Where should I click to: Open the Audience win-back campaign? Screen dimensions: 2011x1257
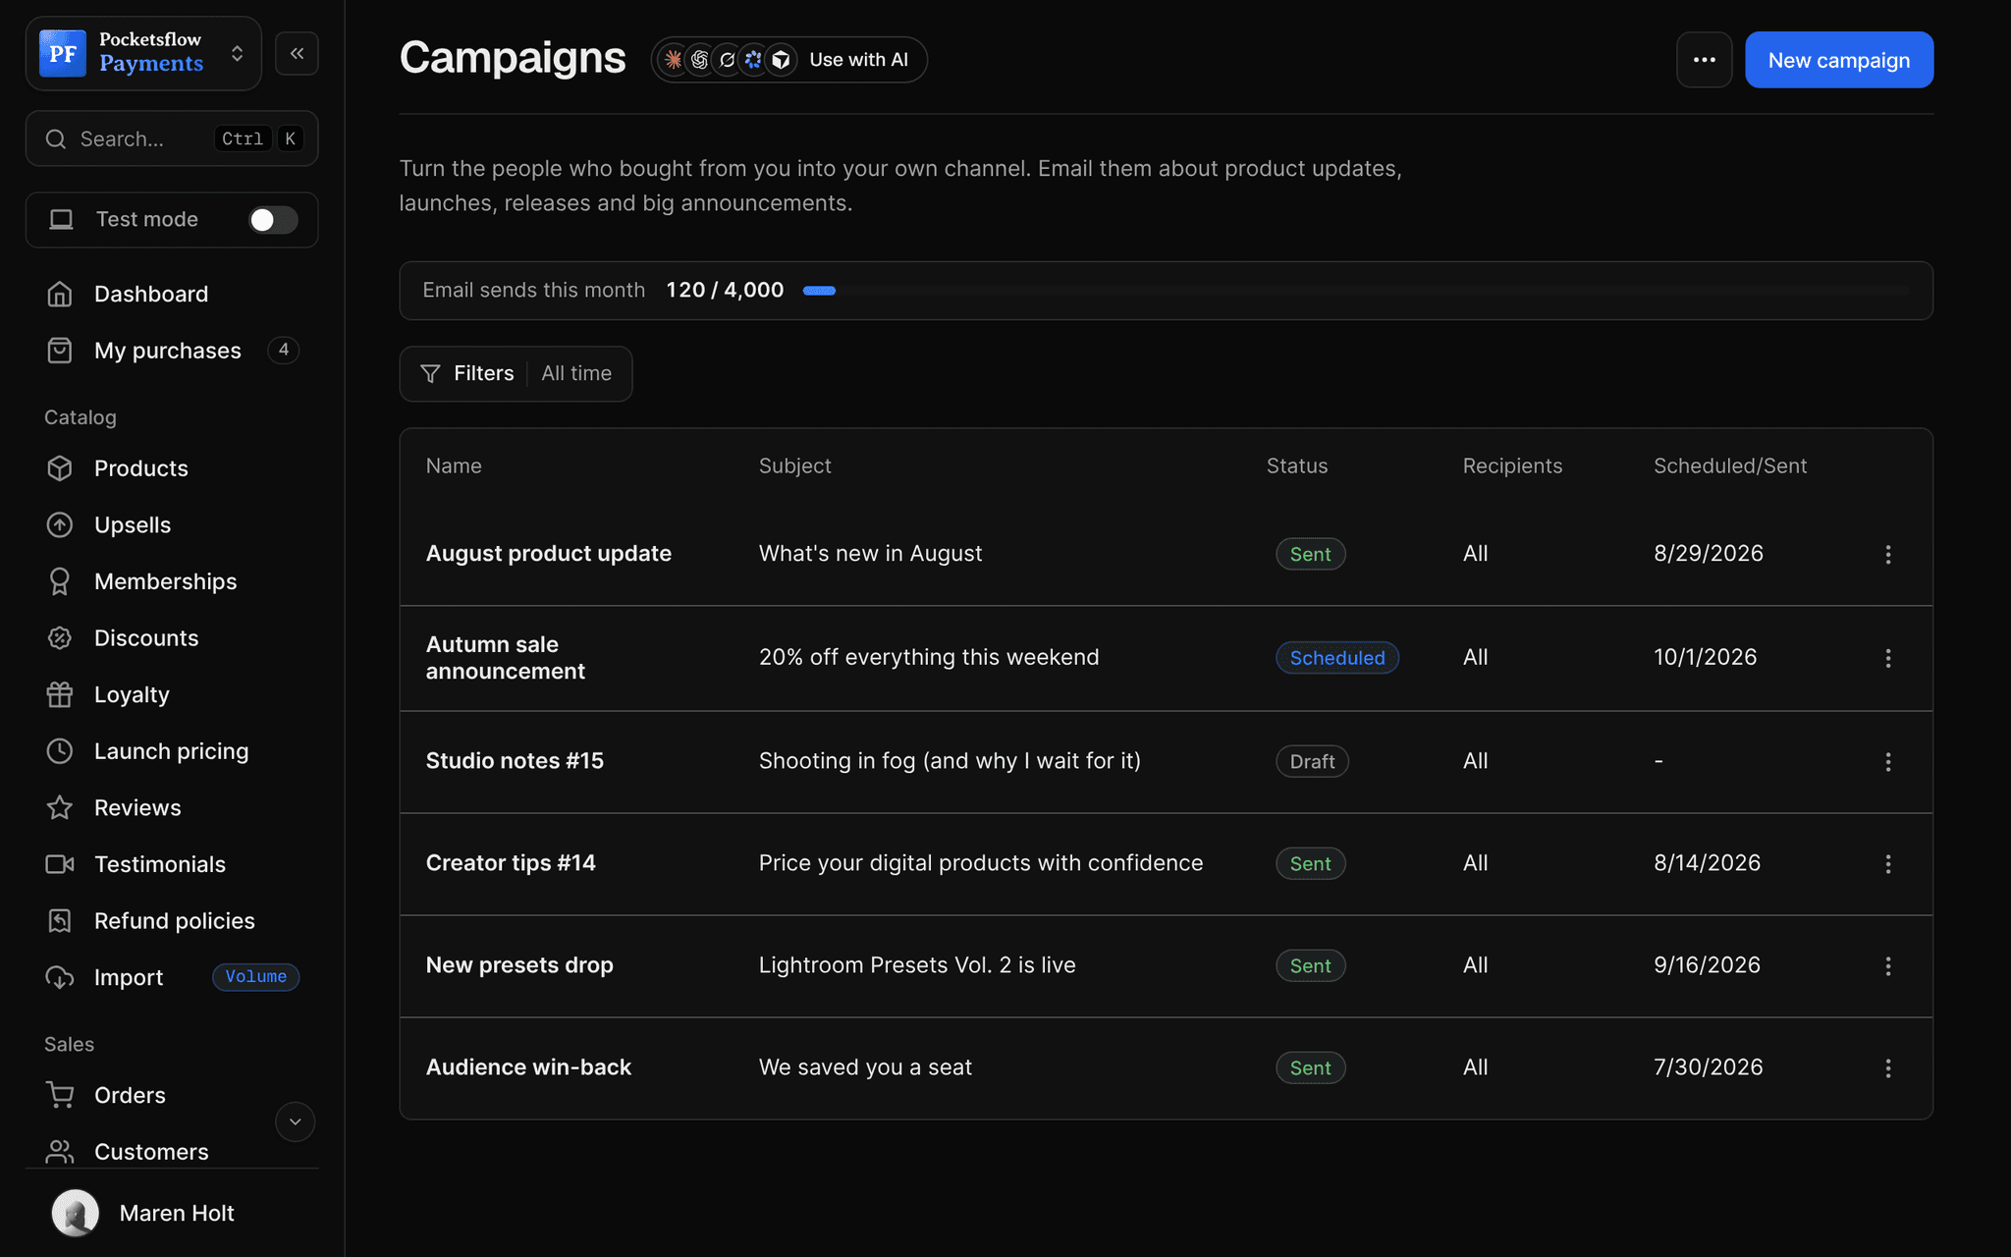(528, 1067)
